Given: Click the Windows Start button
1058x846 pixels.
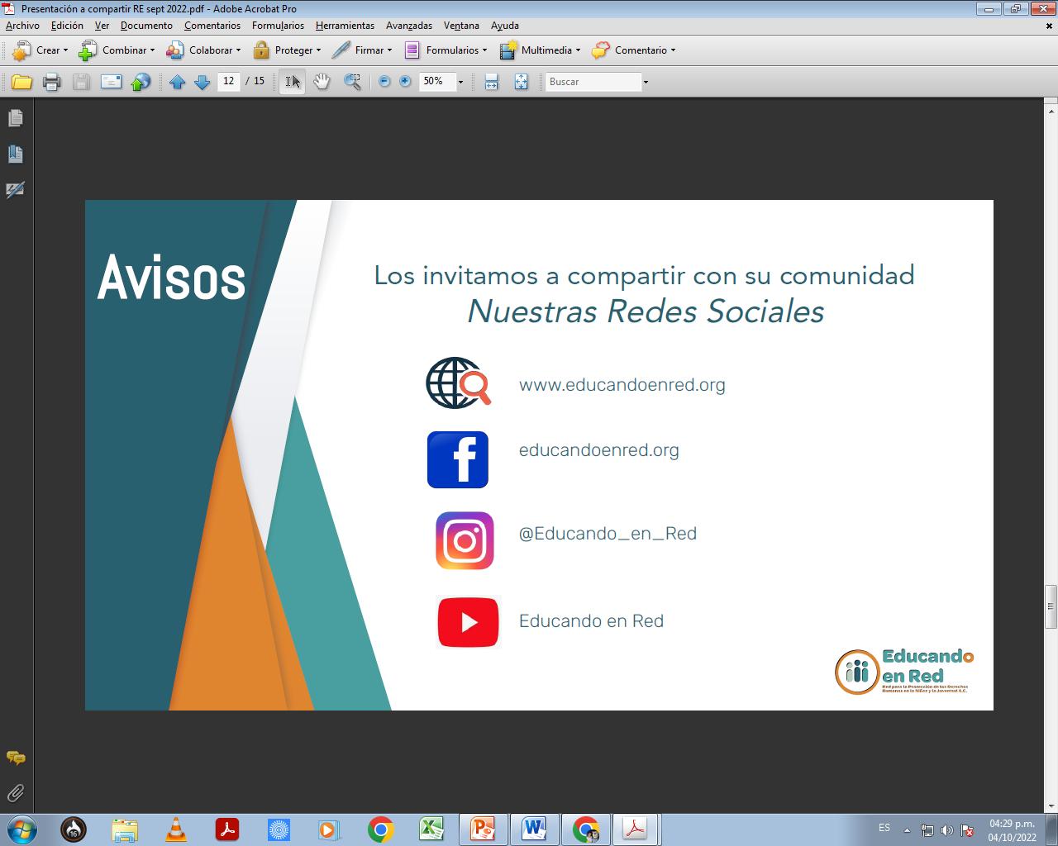Looking at the screenshot, I should pyautogui.click(x=22, y=829).
